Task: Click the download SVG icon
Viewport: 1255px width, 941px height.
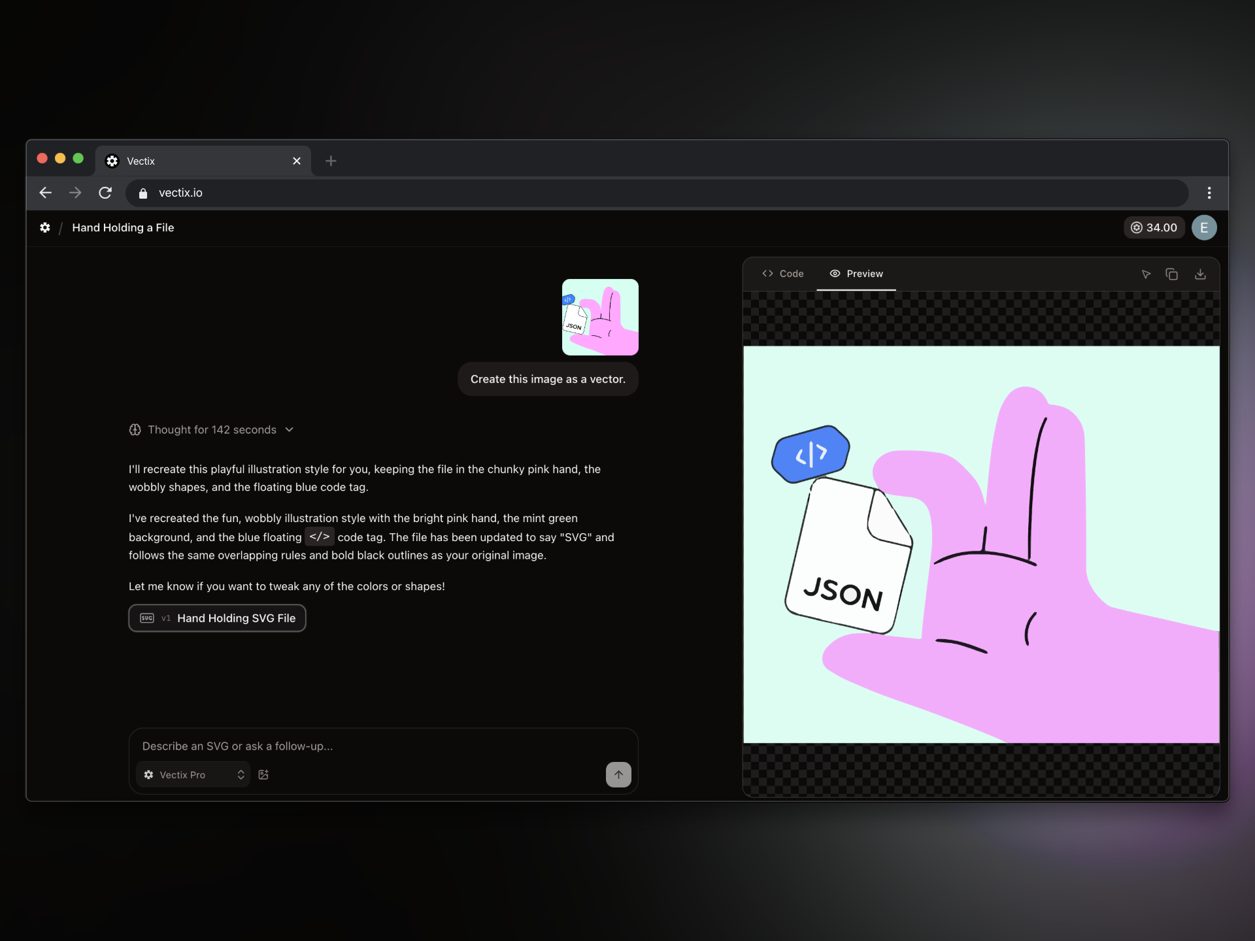Action: pos(1200,274)
